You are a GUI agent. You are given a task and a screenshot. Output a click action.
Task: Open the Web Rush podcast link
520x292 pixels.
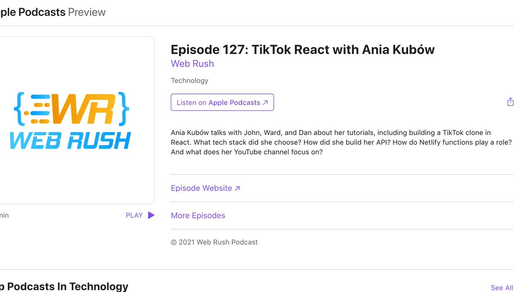click(192, 64)
